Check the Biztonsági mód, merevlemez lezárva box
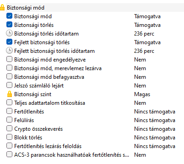This screenshot has width=184, height=164. (9, 68)
